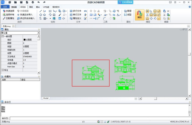The width and height of the screenshot is (192, 125).
Task: Select the Ellipse drawing tool
Action: pyautogui.click(x=45, y=15)
